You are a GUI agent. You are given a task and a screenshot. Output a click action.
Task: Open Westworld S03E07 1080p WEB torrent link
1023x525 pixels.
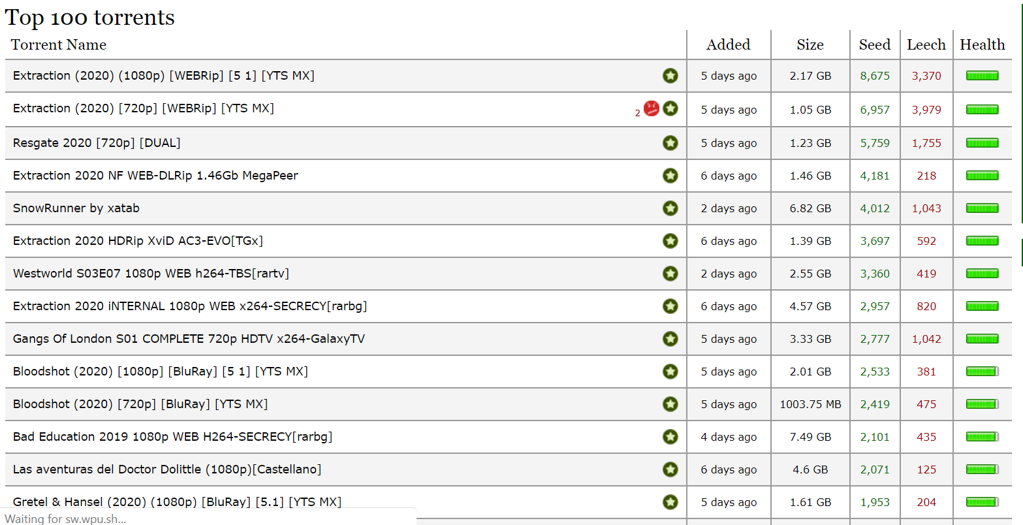pyautogui.click(x=151, y=274)
